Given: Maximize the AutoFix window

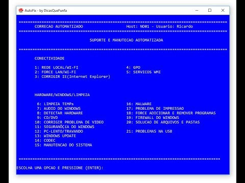Looking at the screenshot, I should [210, 10].
